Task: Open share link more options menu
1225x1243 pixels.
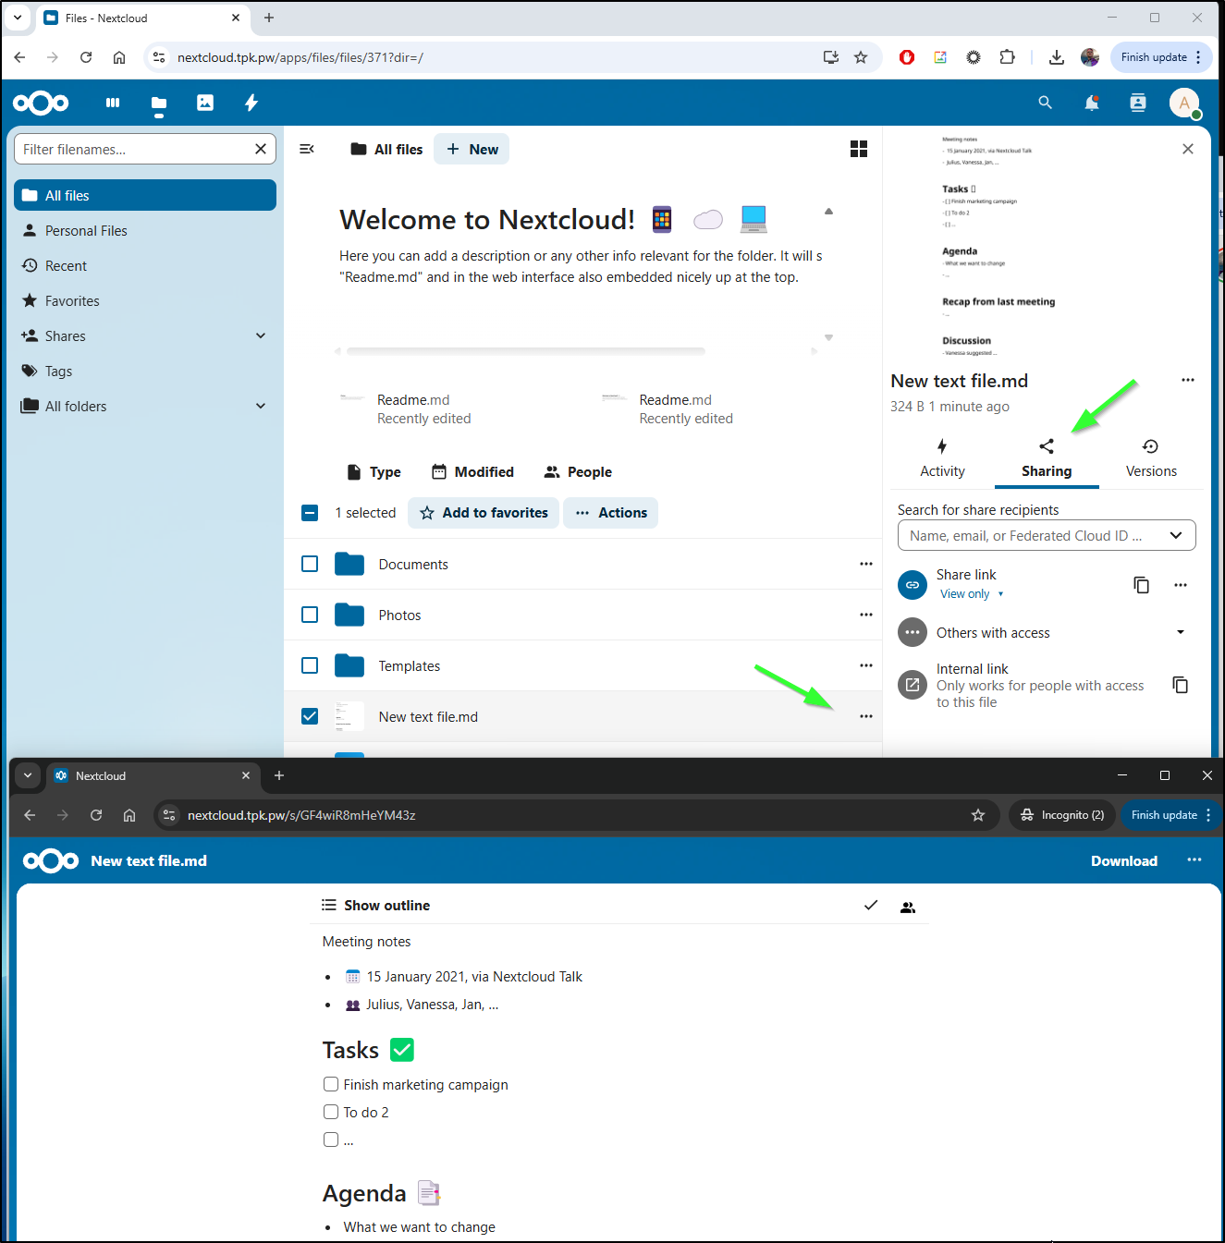Action: click(x=1181, y=585)
